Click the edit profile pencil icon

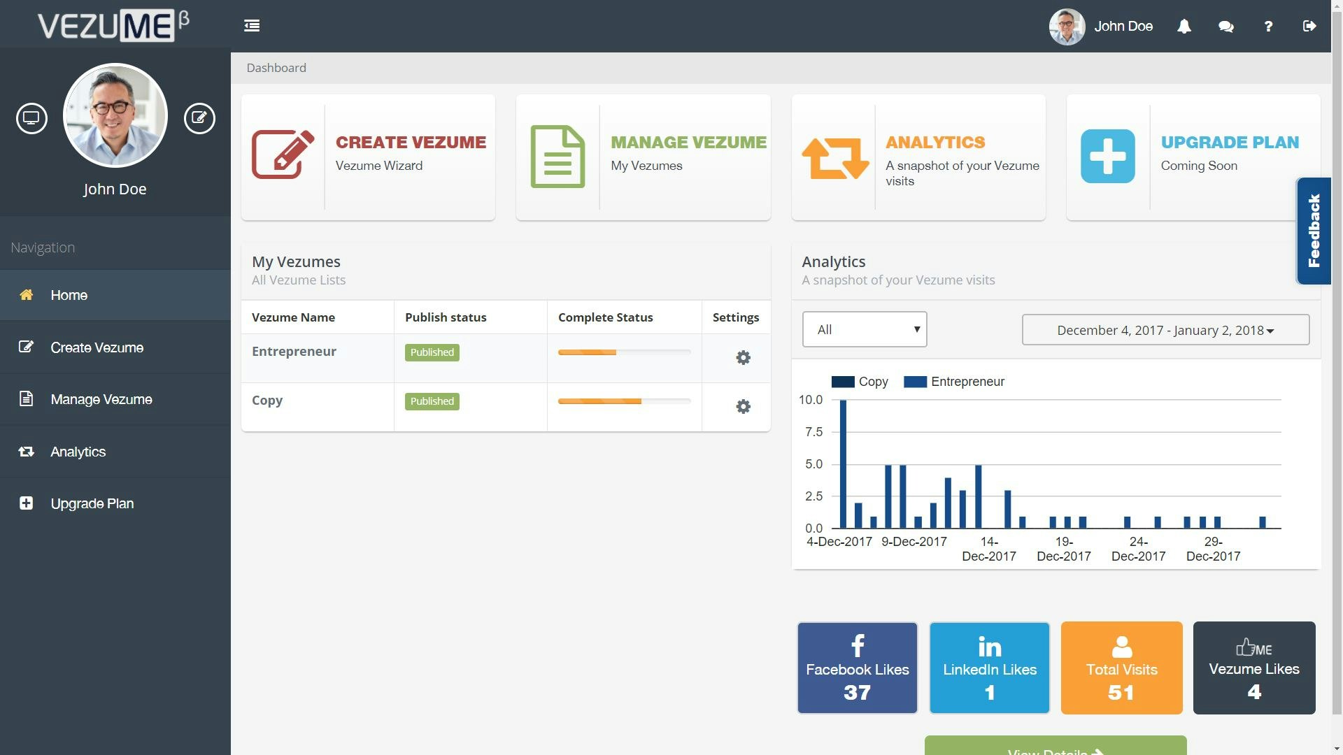pyautogui.click(x=199, y=118)
